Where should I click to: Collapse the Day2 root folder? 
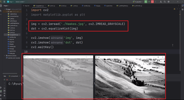point(4,9)
